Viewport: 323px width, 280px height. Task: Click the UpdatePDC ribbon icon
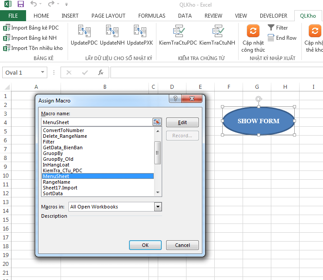pyautogui.click(x=84, y=31)
